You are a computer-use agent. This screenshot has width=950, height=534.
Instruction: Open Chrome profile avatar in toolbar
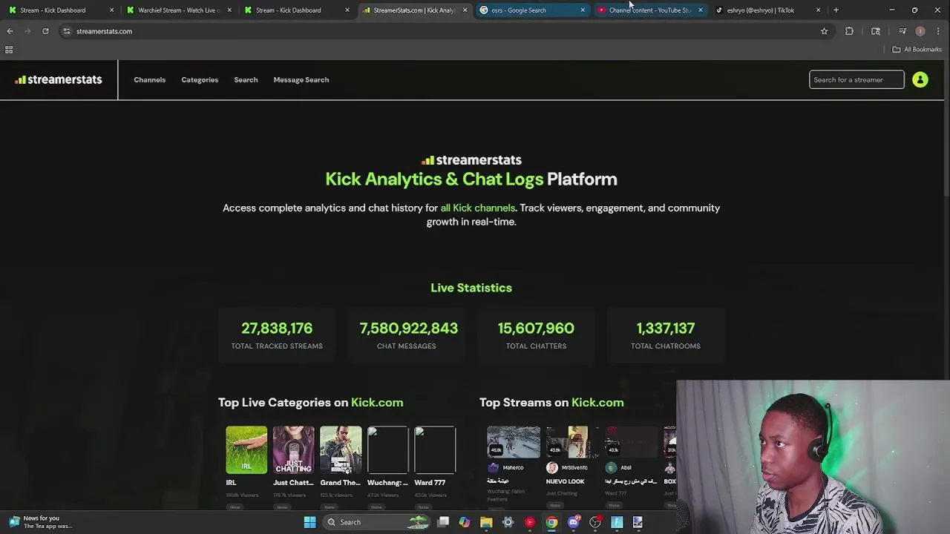pyautogui.click(x=920, y=31)
